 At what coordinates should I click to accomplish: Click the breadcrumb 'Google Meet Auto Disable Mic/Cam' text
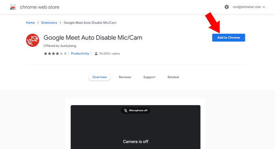pos(90,23)
